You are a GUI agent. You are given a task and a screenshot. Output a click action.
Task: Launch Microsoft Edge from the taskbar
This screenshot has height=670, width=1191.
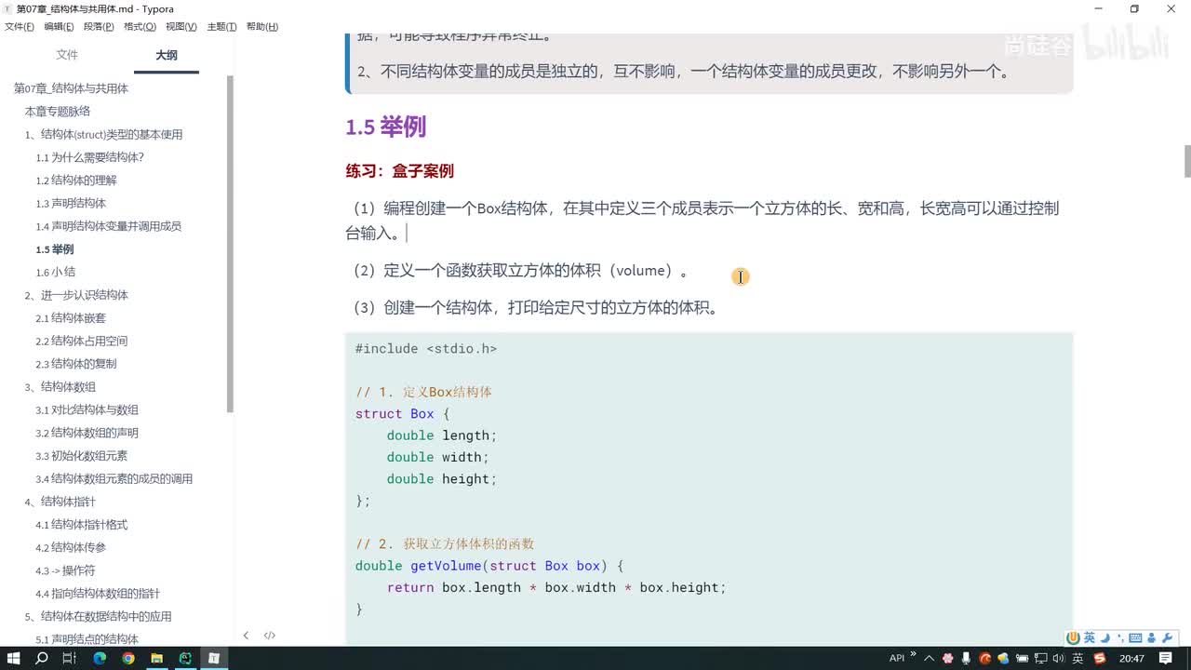click(100, 658)
